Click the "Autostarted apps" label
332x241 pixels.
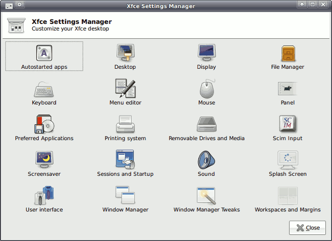[x=44, y=67]
